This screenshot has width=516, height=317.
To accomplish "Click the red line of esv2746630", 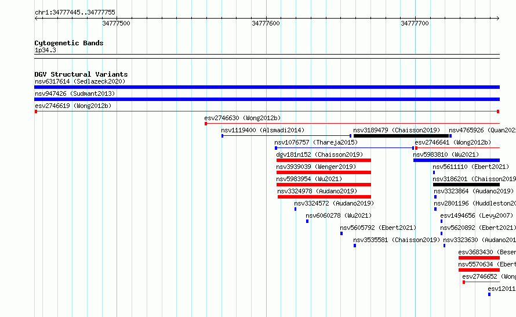I will (352, 124).
